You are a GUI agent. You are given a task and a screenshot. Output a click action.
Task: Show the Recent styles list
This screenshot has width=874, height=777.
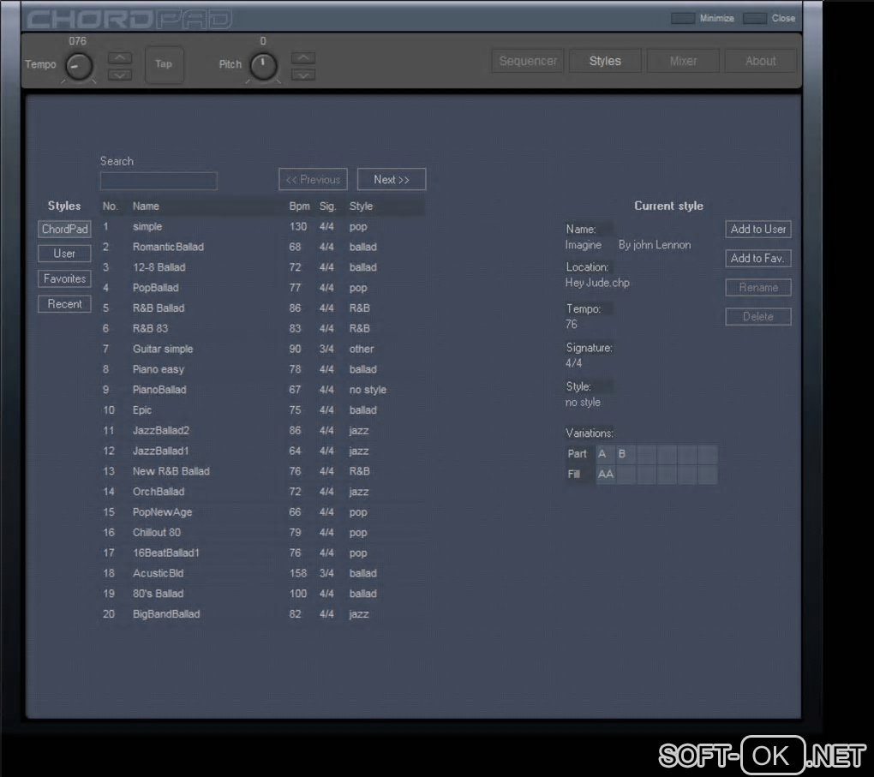click(x=64, y=304)
